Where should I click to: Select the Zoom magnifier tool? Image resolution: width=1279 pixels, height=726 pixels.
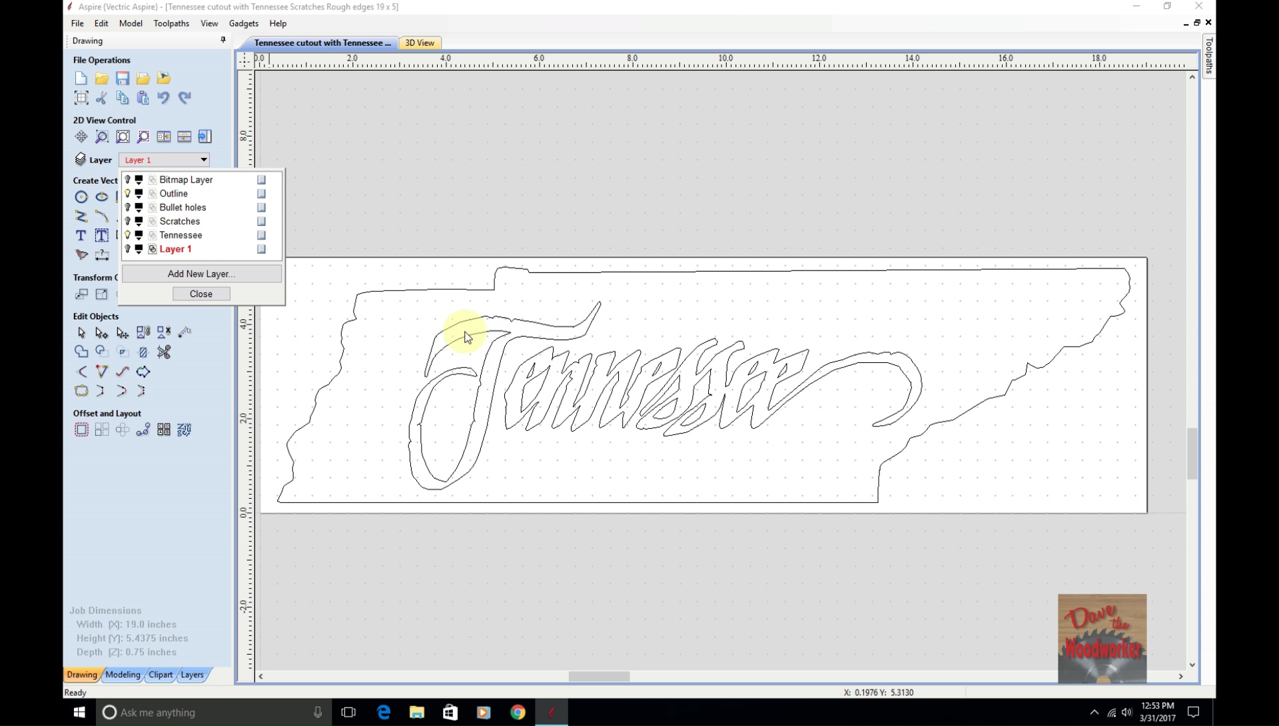(102, 137)
